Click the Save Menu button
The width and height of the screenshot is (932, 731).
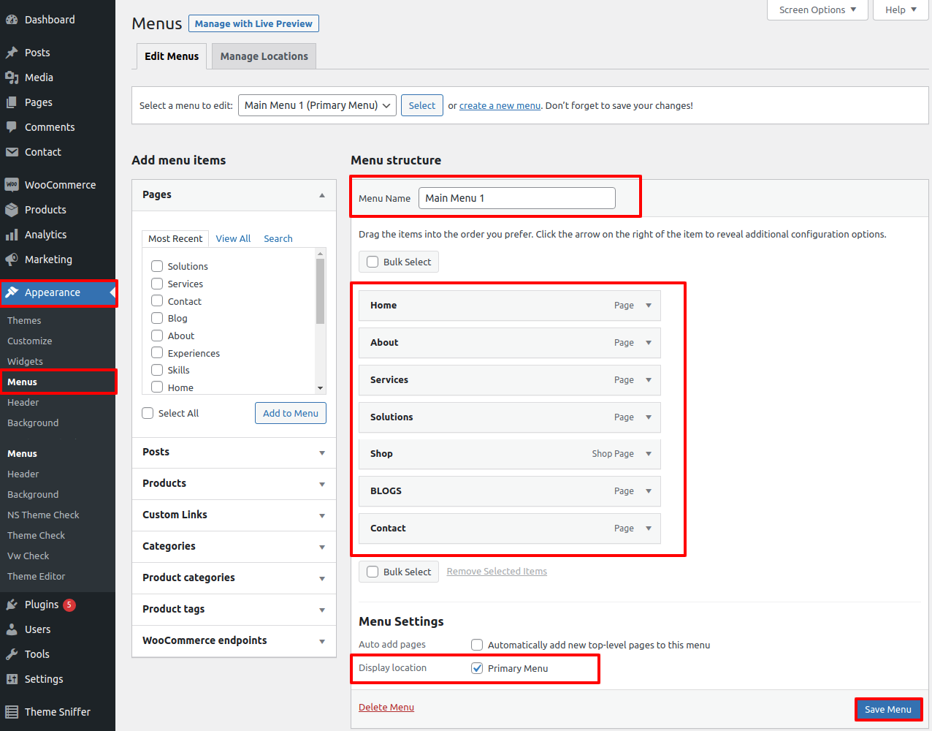coord(887,709)
